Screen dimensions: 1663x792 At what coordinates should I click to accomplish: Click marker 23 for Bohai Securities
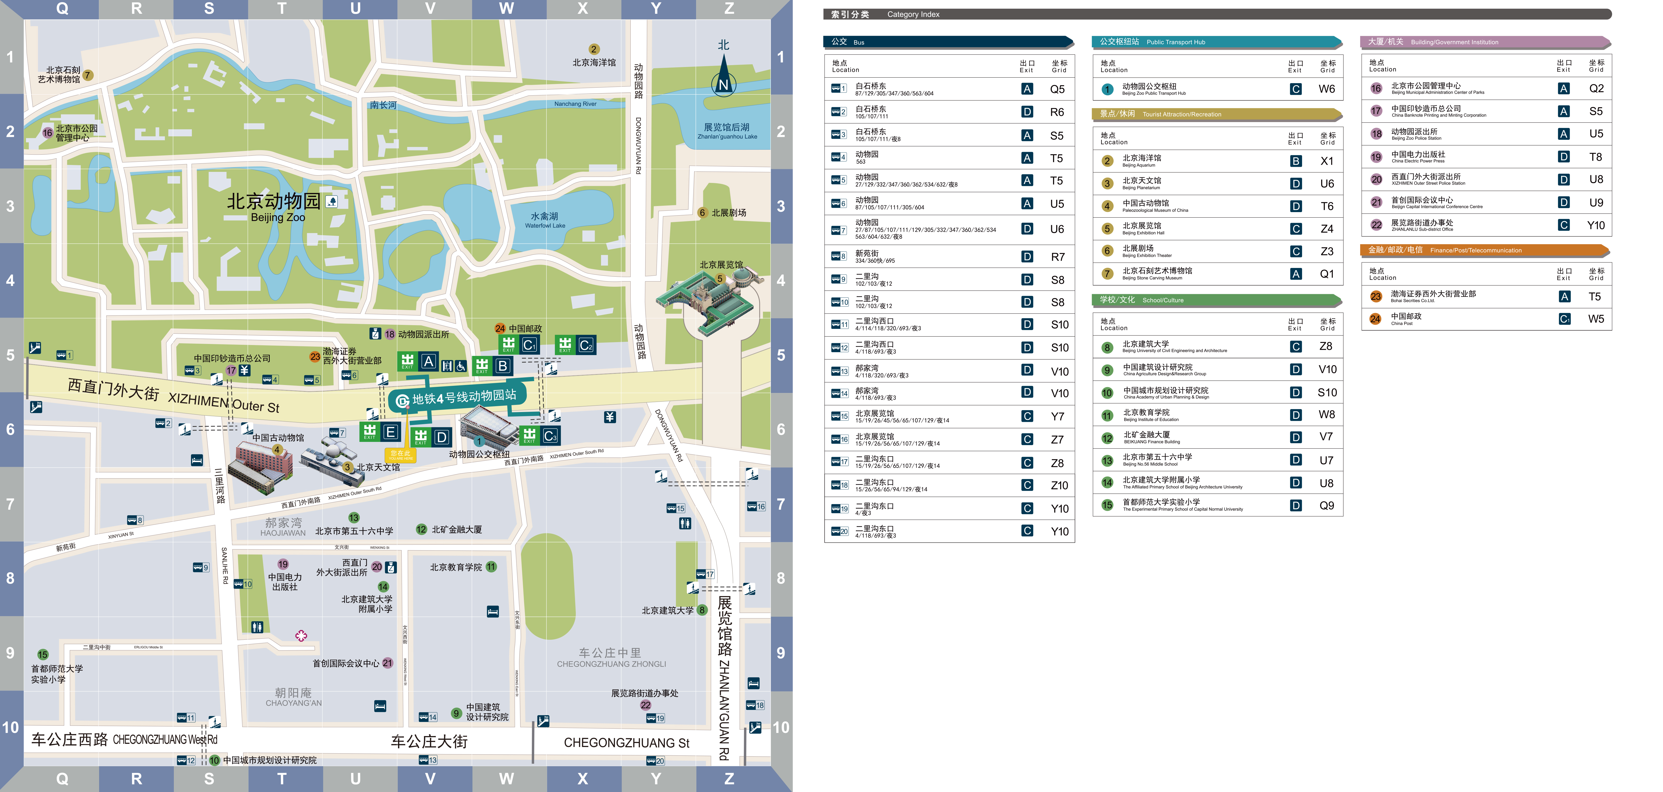[x=315, y=357]
